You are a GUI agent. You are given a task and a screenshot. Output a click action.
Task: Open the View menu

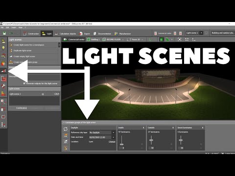point(21,27)
